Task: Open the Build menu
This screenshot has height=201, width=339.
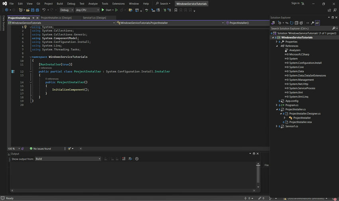Action: pyautogui.click(x=60, y=4)
